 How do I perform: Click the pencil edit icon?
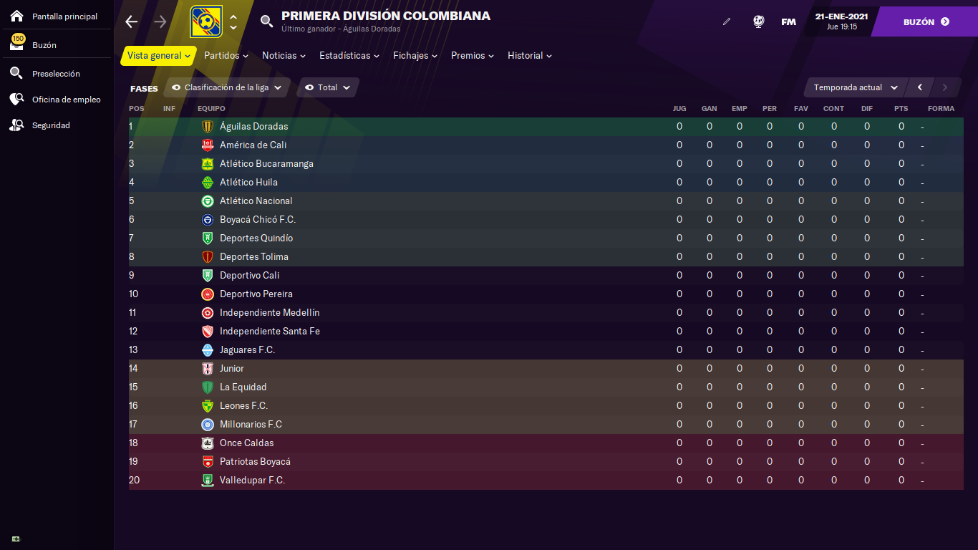click(x=727, y=21)
